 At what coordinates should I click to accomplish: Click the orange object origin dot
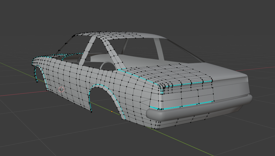[x=112, y=111]
